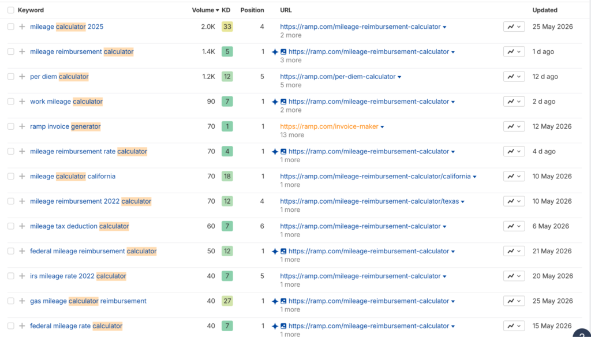
Task: Click AI sparkle icon in 'federal mileage reimbursement calculator' row
Action: [275, 251]
